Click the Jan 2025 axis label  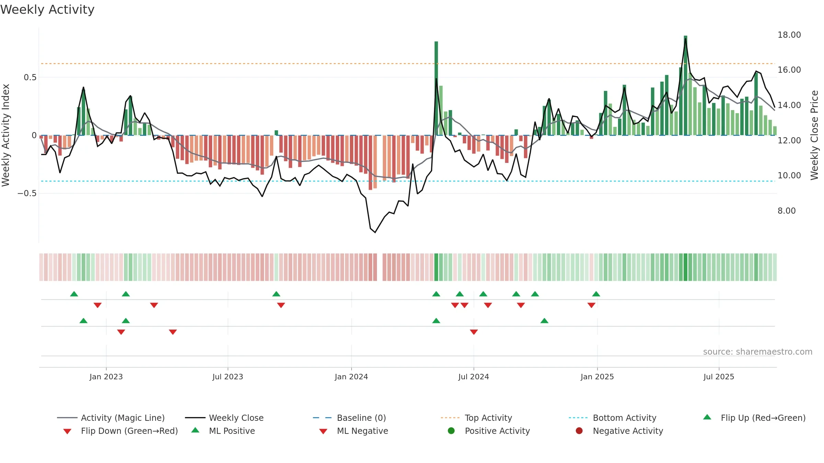coord(597,377)
